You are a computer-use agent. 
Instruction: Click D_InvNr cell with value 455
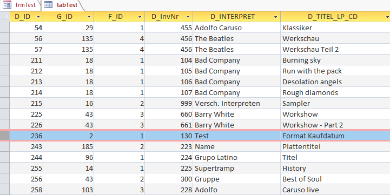point(169,28)
